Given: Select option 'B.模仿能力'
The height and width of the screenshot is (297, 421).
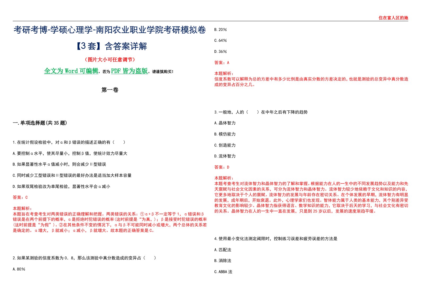Looking at the screenshot, I should (225, 134).
